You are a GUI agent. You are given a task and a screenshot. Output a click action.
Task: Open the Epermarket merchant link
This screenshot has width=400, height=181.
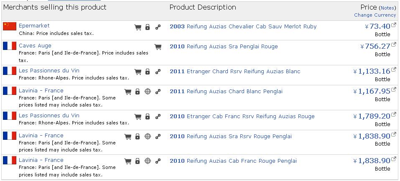click(34, 26)
